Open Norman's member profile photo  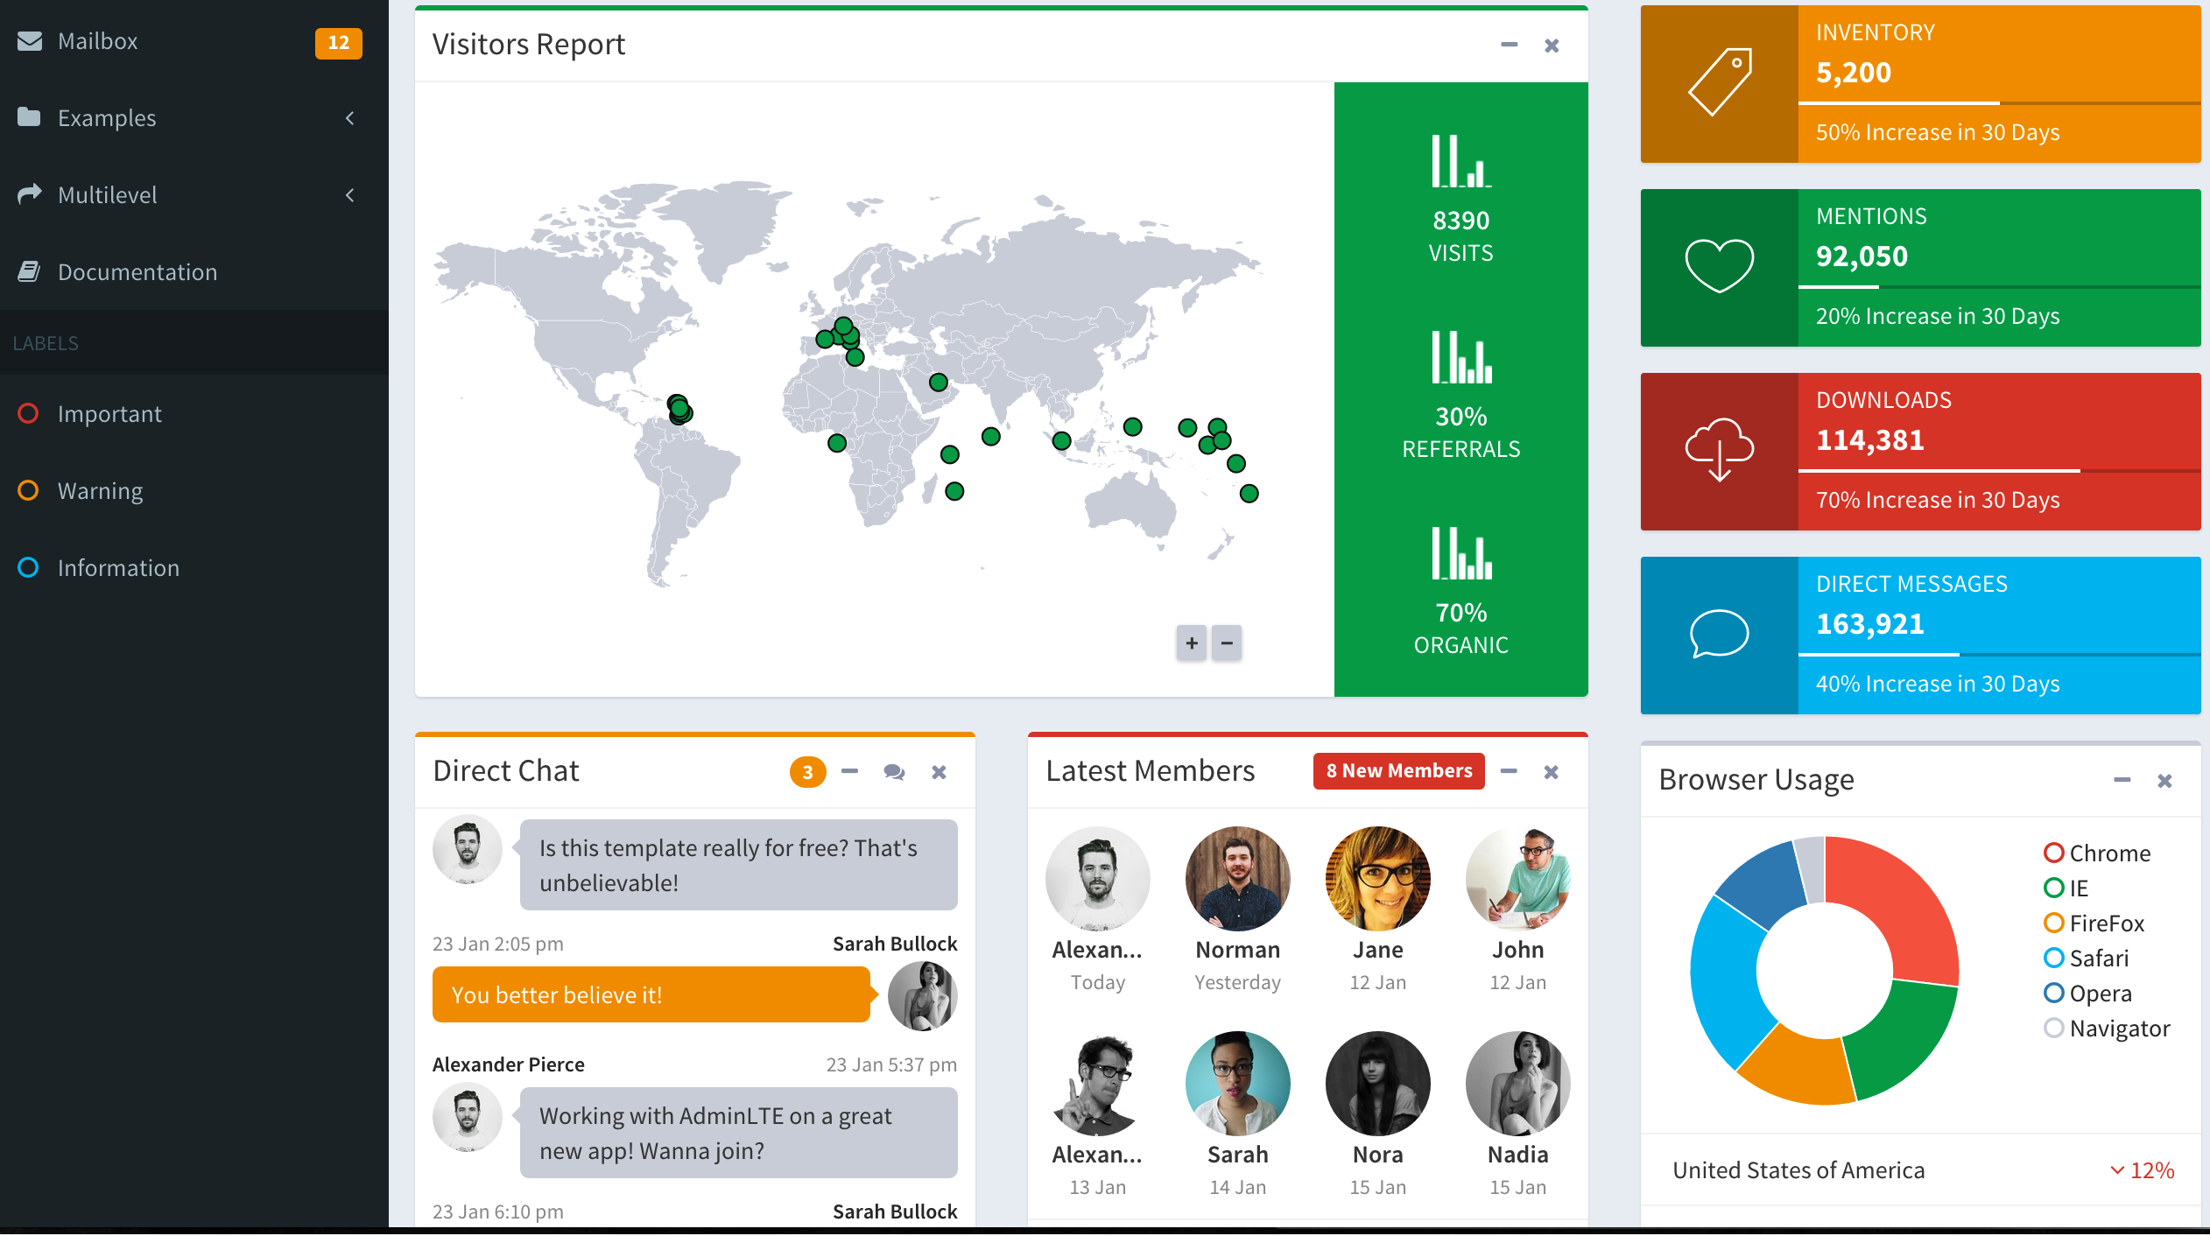[x=1237, y=878]
